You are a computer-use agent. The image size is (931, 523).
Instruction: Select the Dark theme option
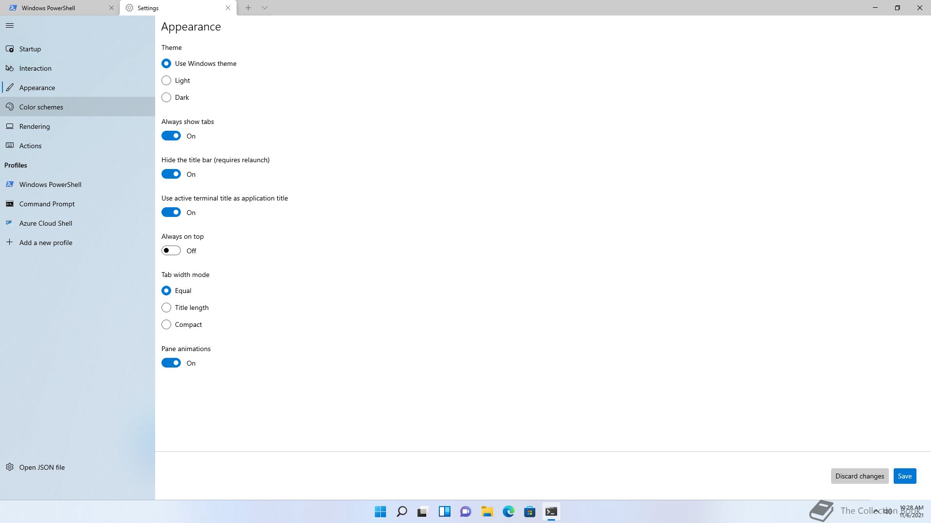[166, 97]
